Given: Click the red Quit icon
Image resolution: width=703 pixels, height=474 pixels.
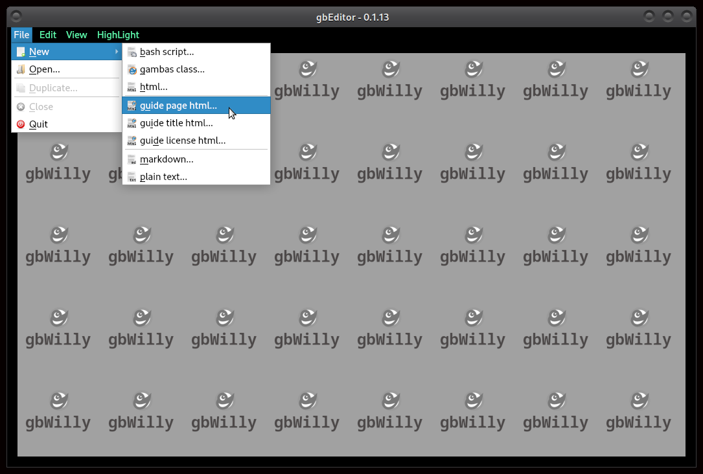Looking at the screenshot, I should pyautogui.click(x=21, y=124).
